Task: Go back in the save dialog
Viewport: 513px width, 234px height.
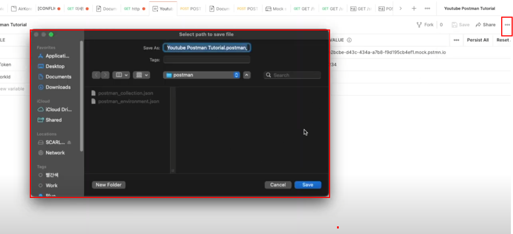Action: [x=96, y=75]
